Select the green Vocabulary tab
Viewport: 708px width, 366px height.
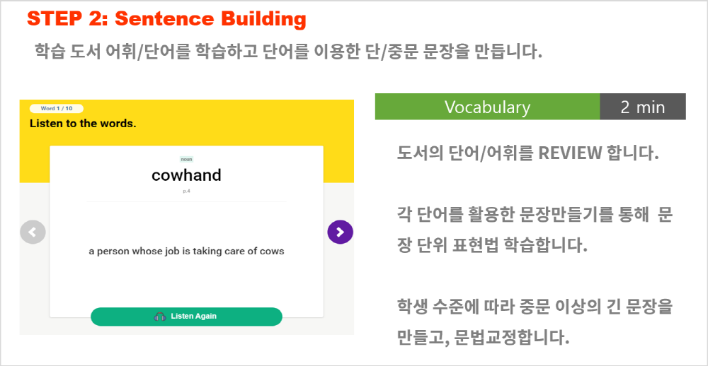click(x=487, y=107)
